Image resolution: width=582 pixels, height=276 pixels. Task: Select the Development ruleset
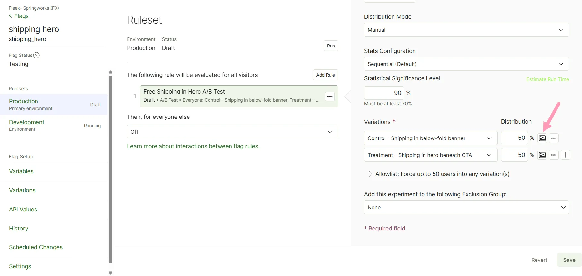pyautogui.click(x=54, y=126)
